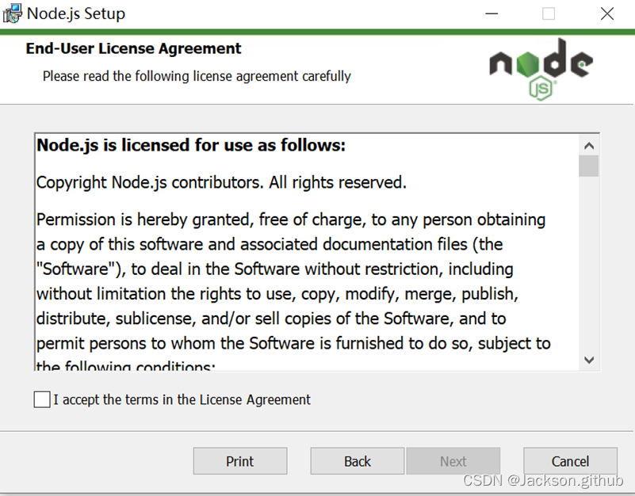Click the green Node.js logo
This screenshot has height=496, width=635.
541,68
